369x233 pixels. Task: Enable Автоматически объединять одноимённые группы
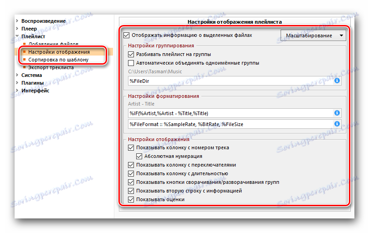[x=131, y=63]
